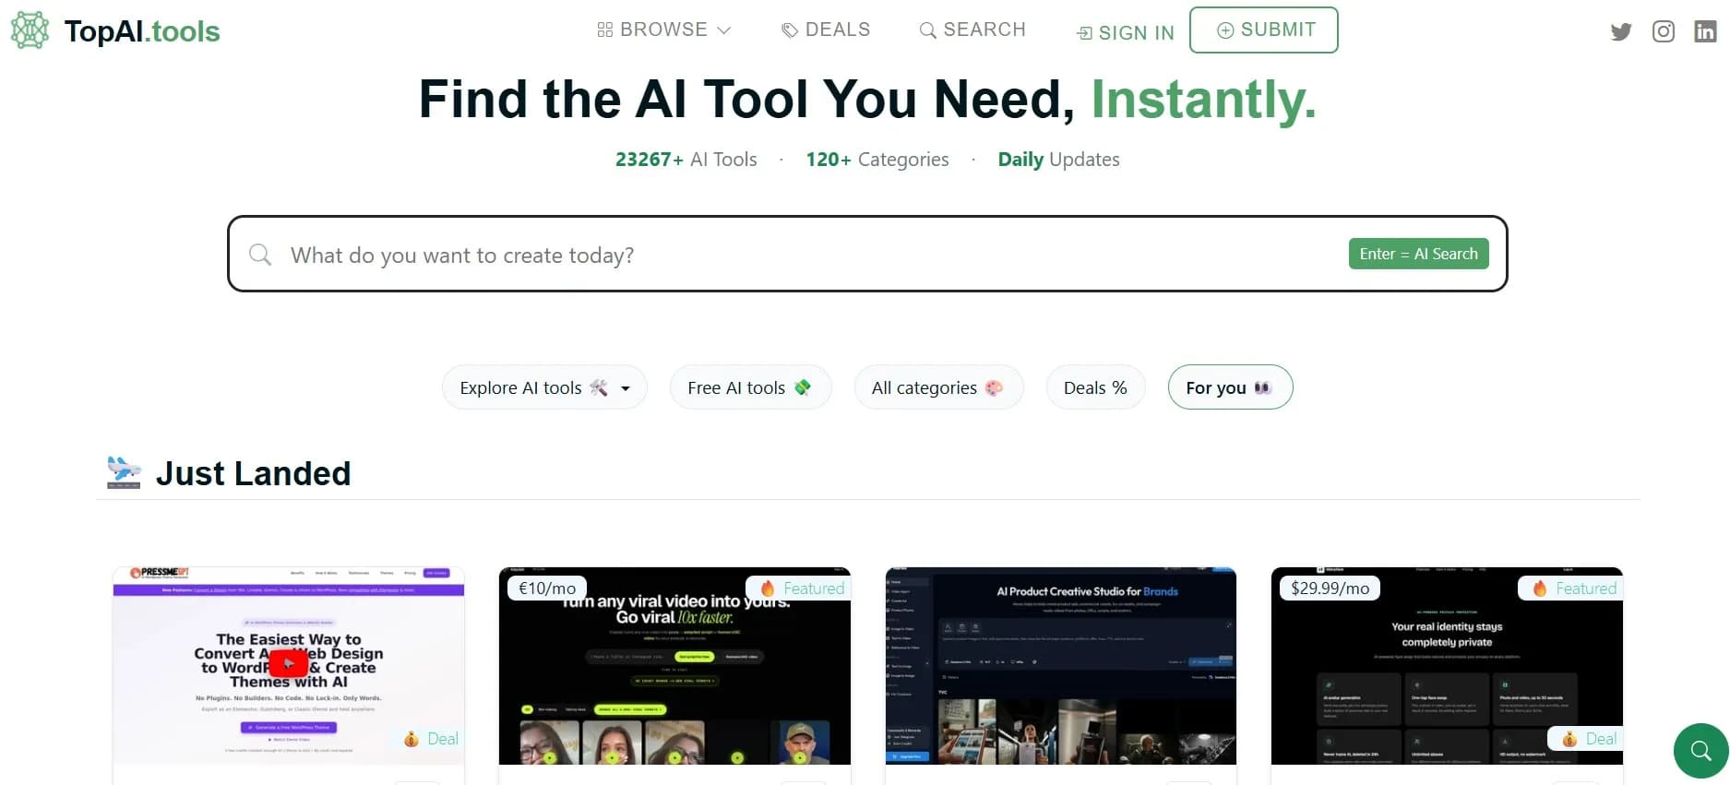Open the DEALS menu item

tap(826, 30)
